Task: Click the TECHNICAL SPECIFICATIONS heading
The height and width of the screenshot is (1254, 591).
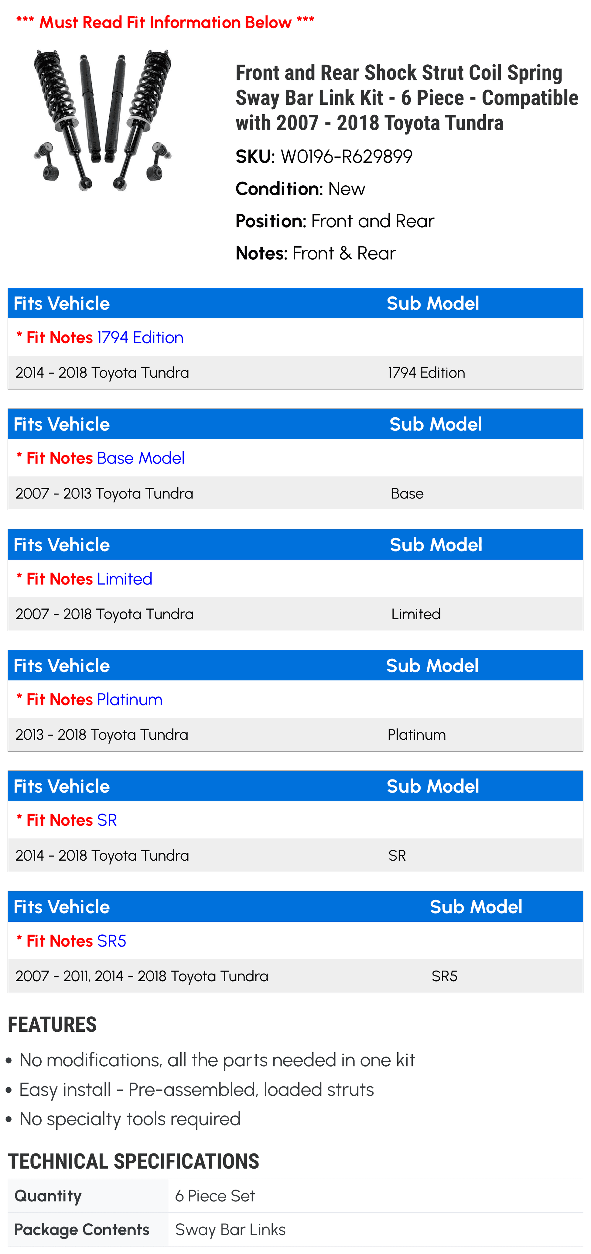Action: [133, 1162]
